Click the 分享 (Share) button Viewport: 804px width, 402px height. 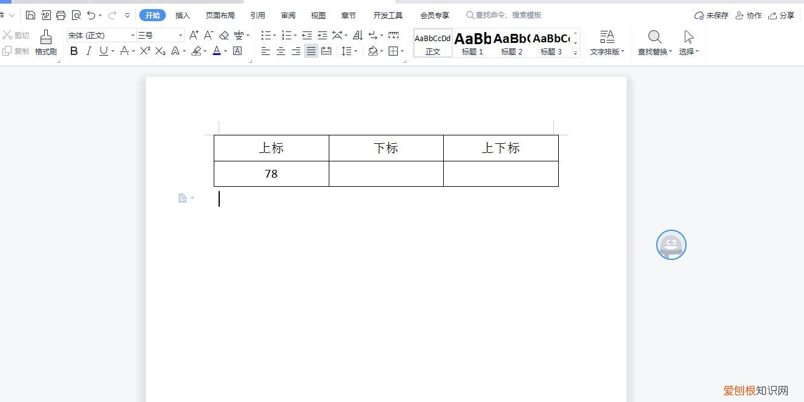point(785,15)
